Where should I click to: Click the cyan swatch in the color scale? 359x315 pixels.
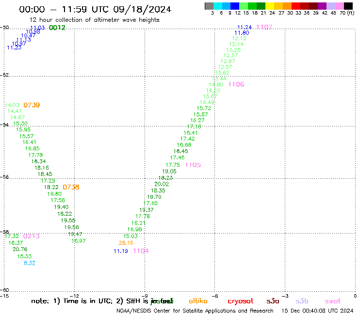(x=217, y=6)
